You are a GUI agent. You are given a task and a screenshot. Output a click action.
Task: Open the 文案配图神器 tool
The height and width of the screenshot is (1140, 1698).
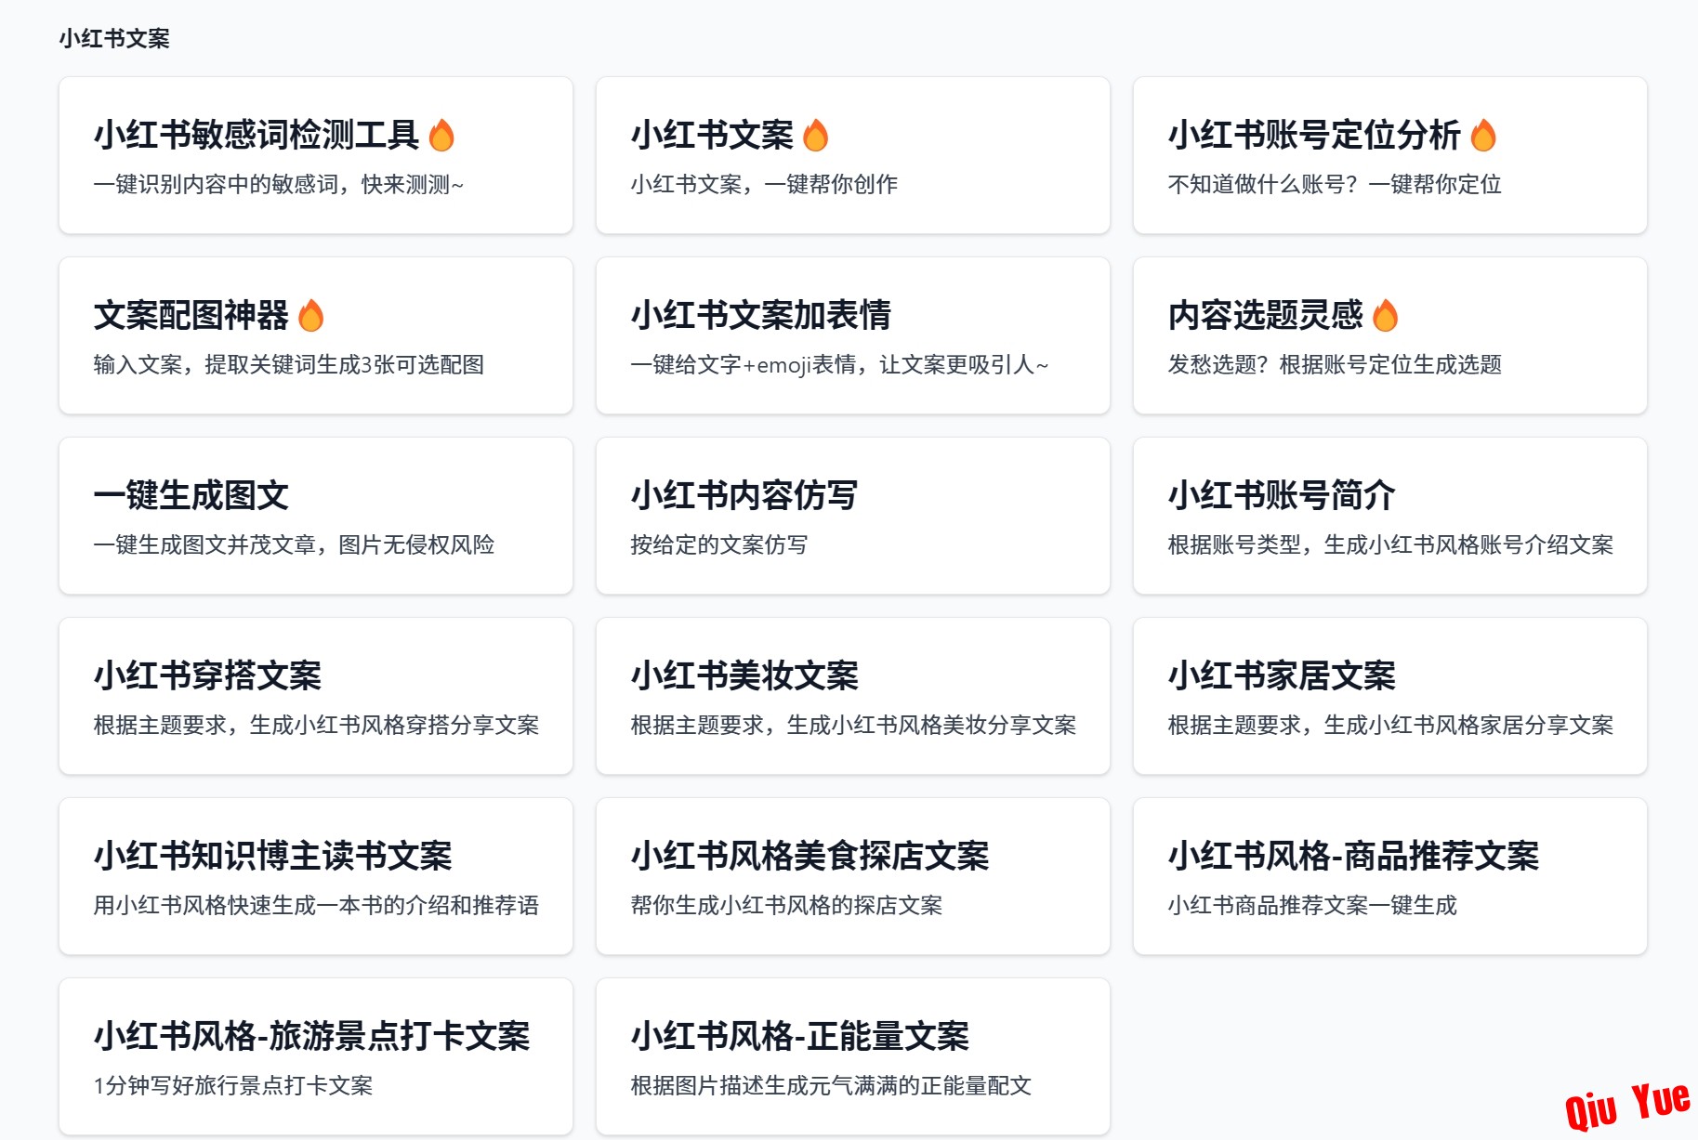316,335
